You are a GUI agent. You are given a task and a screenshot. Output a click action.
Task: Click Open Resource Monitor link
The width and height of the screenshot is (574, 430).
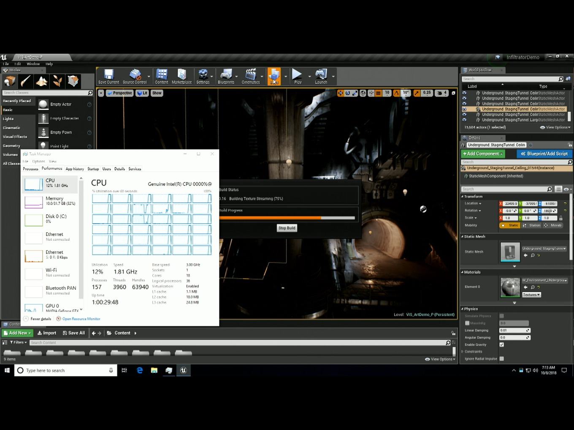coord(81,319)
